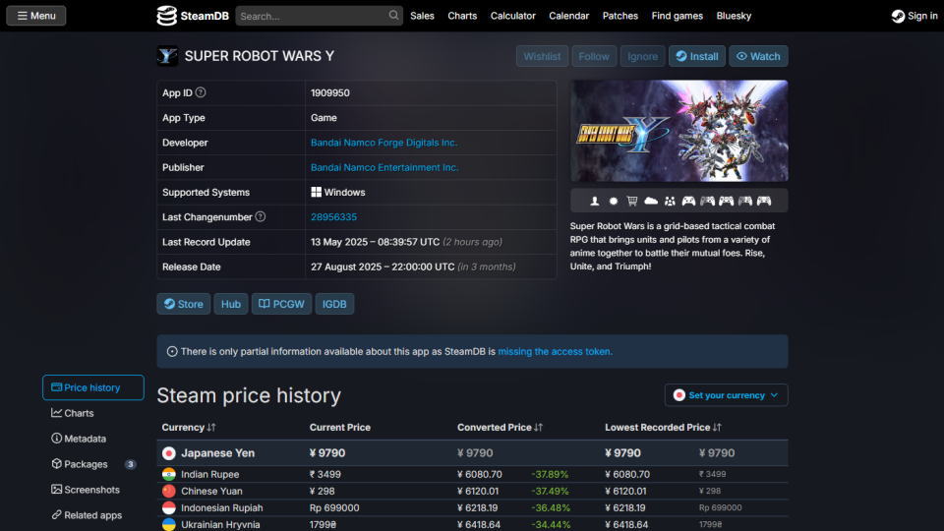Screen dimensions: 944x531
Task: Click the Super Robot Wars Y app icon
Action: (x=167, y=56)
